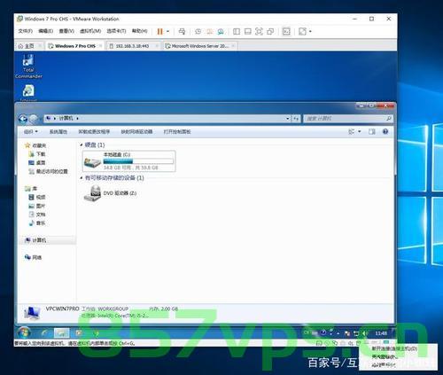Select 视频 library

point(37,197)
